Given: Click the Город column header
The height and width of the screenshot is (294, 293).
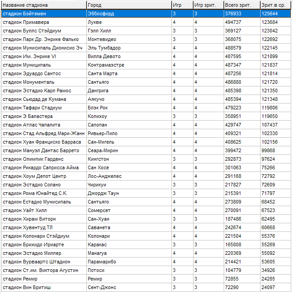Looking at the screenshot, I should point(129,5).
